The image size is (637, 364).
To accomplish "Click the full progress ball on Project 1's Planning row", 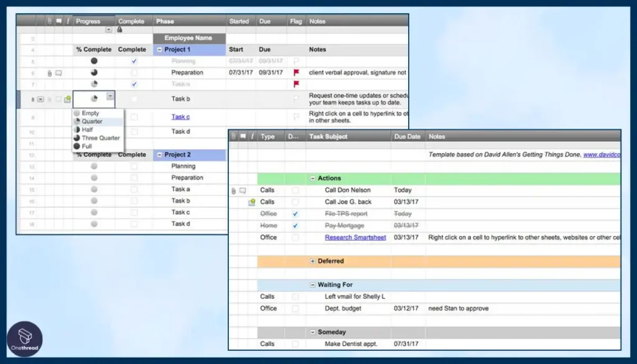I will [94, 61].
